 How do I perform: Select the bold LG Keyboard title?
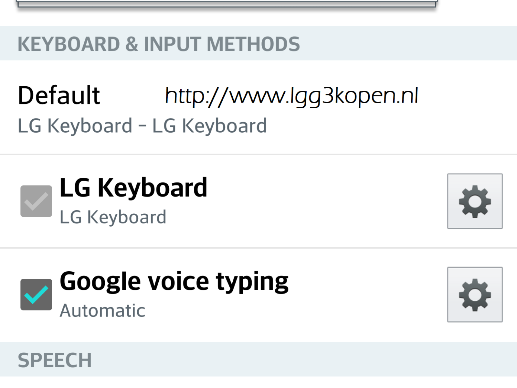133,188
